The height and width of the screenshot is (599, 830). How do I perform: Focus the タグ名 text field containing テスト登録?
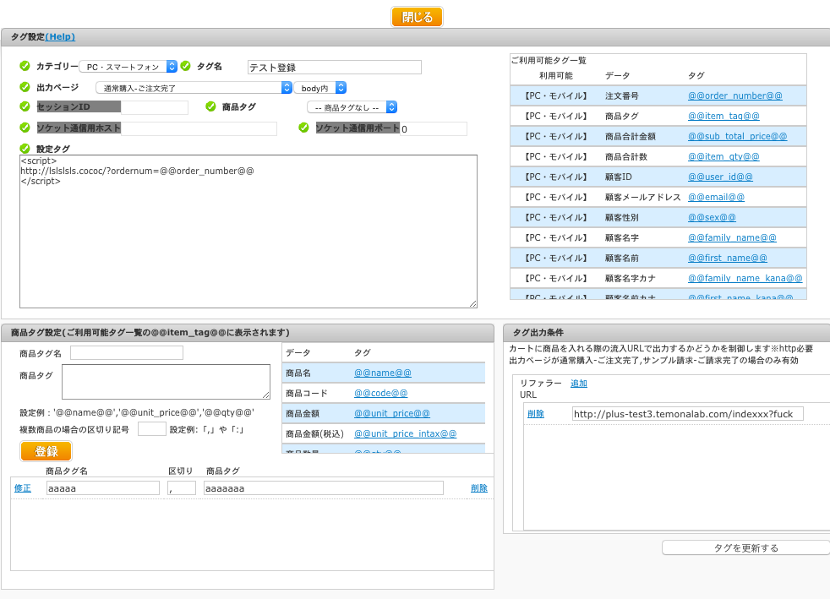tap(334, 68)
